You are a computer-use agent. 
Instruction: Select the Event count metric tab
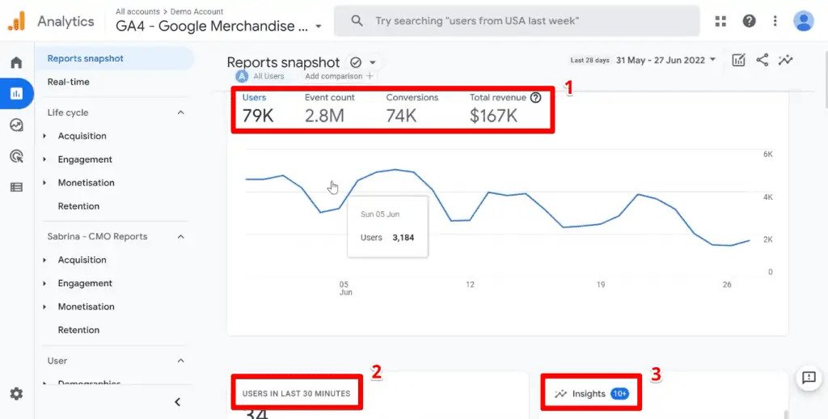(x=330, y=110)
